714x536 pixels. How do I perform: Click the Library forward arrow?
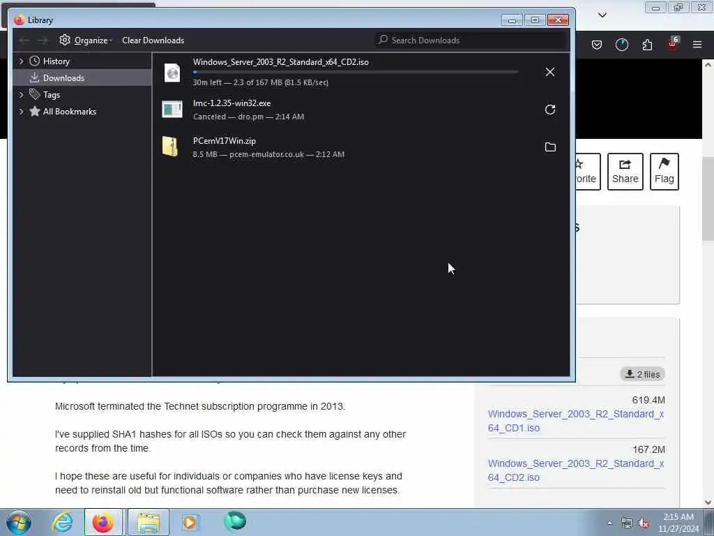(43, 40)
